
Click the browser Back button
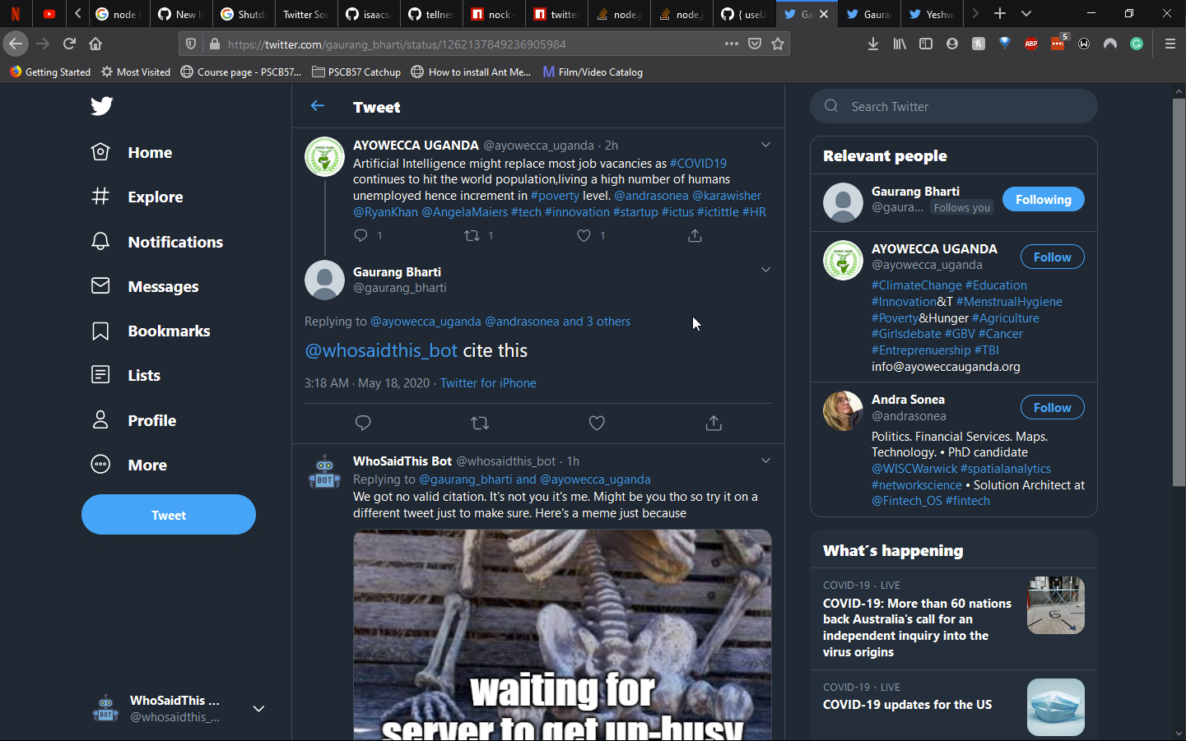16,44
